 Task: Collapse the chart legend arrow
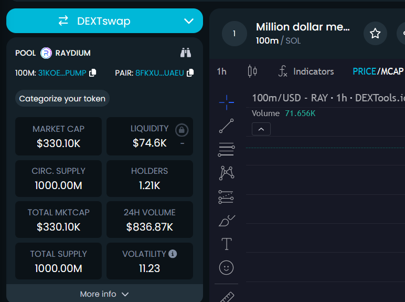[x=261, y=129]
